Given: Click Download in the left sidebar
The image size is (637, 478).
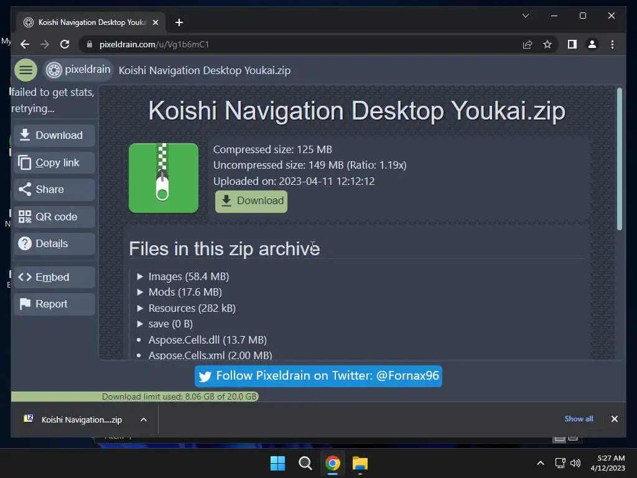Looking at the screenshot, I should (x=55, y=135).
